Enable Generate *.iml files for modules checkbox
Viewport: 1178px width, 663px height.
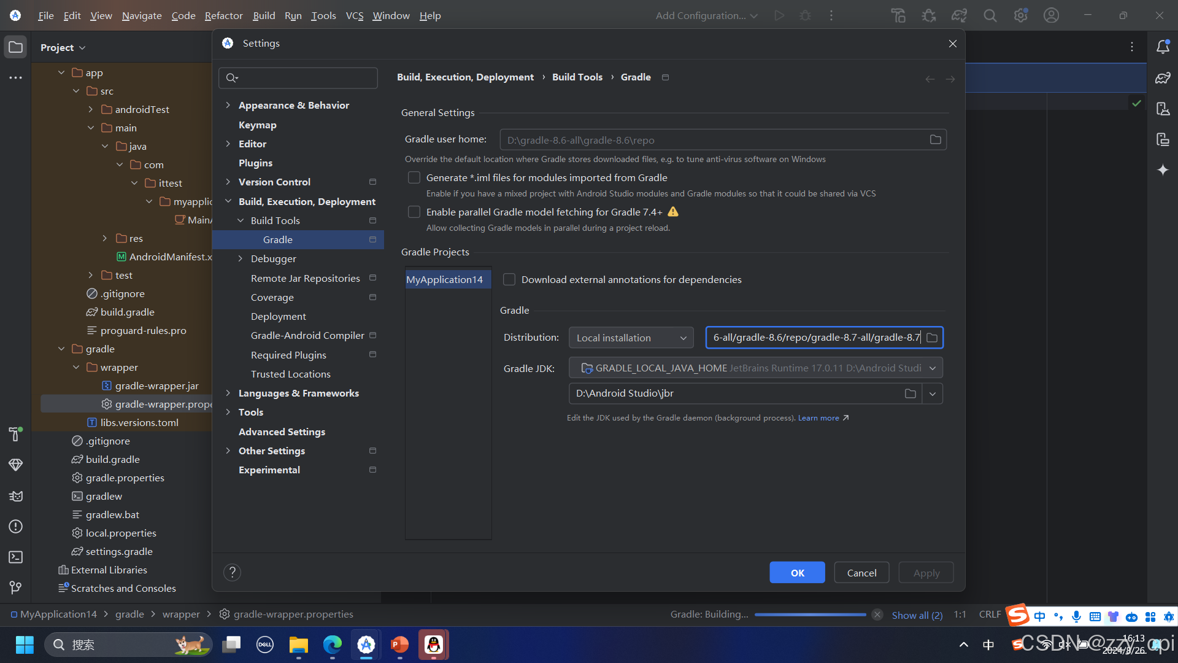point(414,177)
